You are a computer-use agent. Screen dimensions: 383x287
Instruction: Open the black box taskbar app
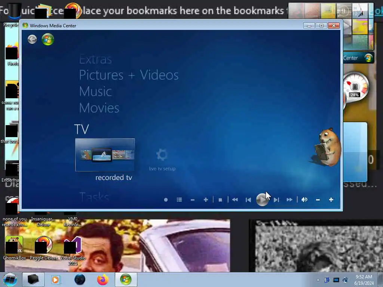tap(33, 280)
